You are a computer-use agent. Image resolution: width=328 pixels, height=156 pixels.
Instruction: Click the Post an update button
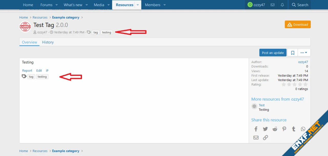click(273, 53)
